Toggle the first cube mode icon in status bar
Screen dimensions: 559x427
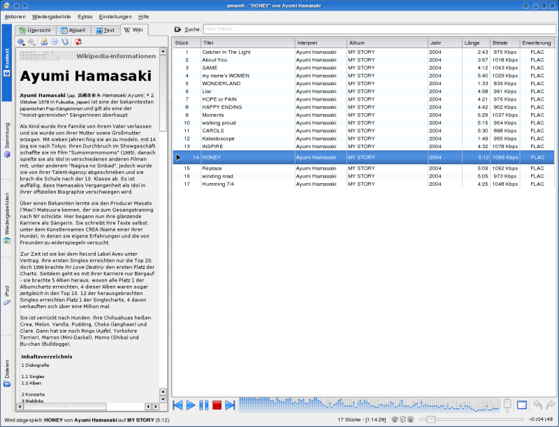coord(395,419)
